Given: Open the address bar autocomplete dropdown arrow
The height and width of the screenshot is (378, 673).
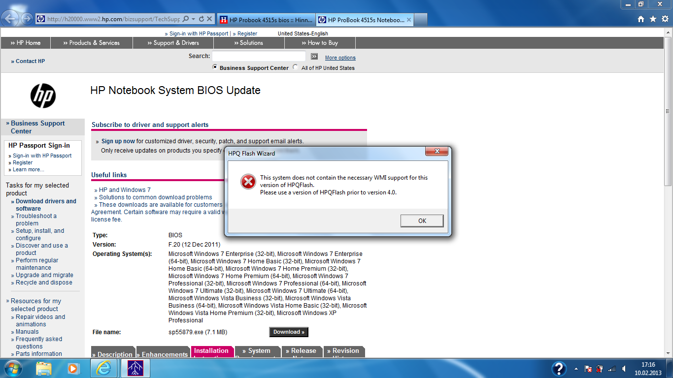Looking at the screenshot, I should (194, 19).
